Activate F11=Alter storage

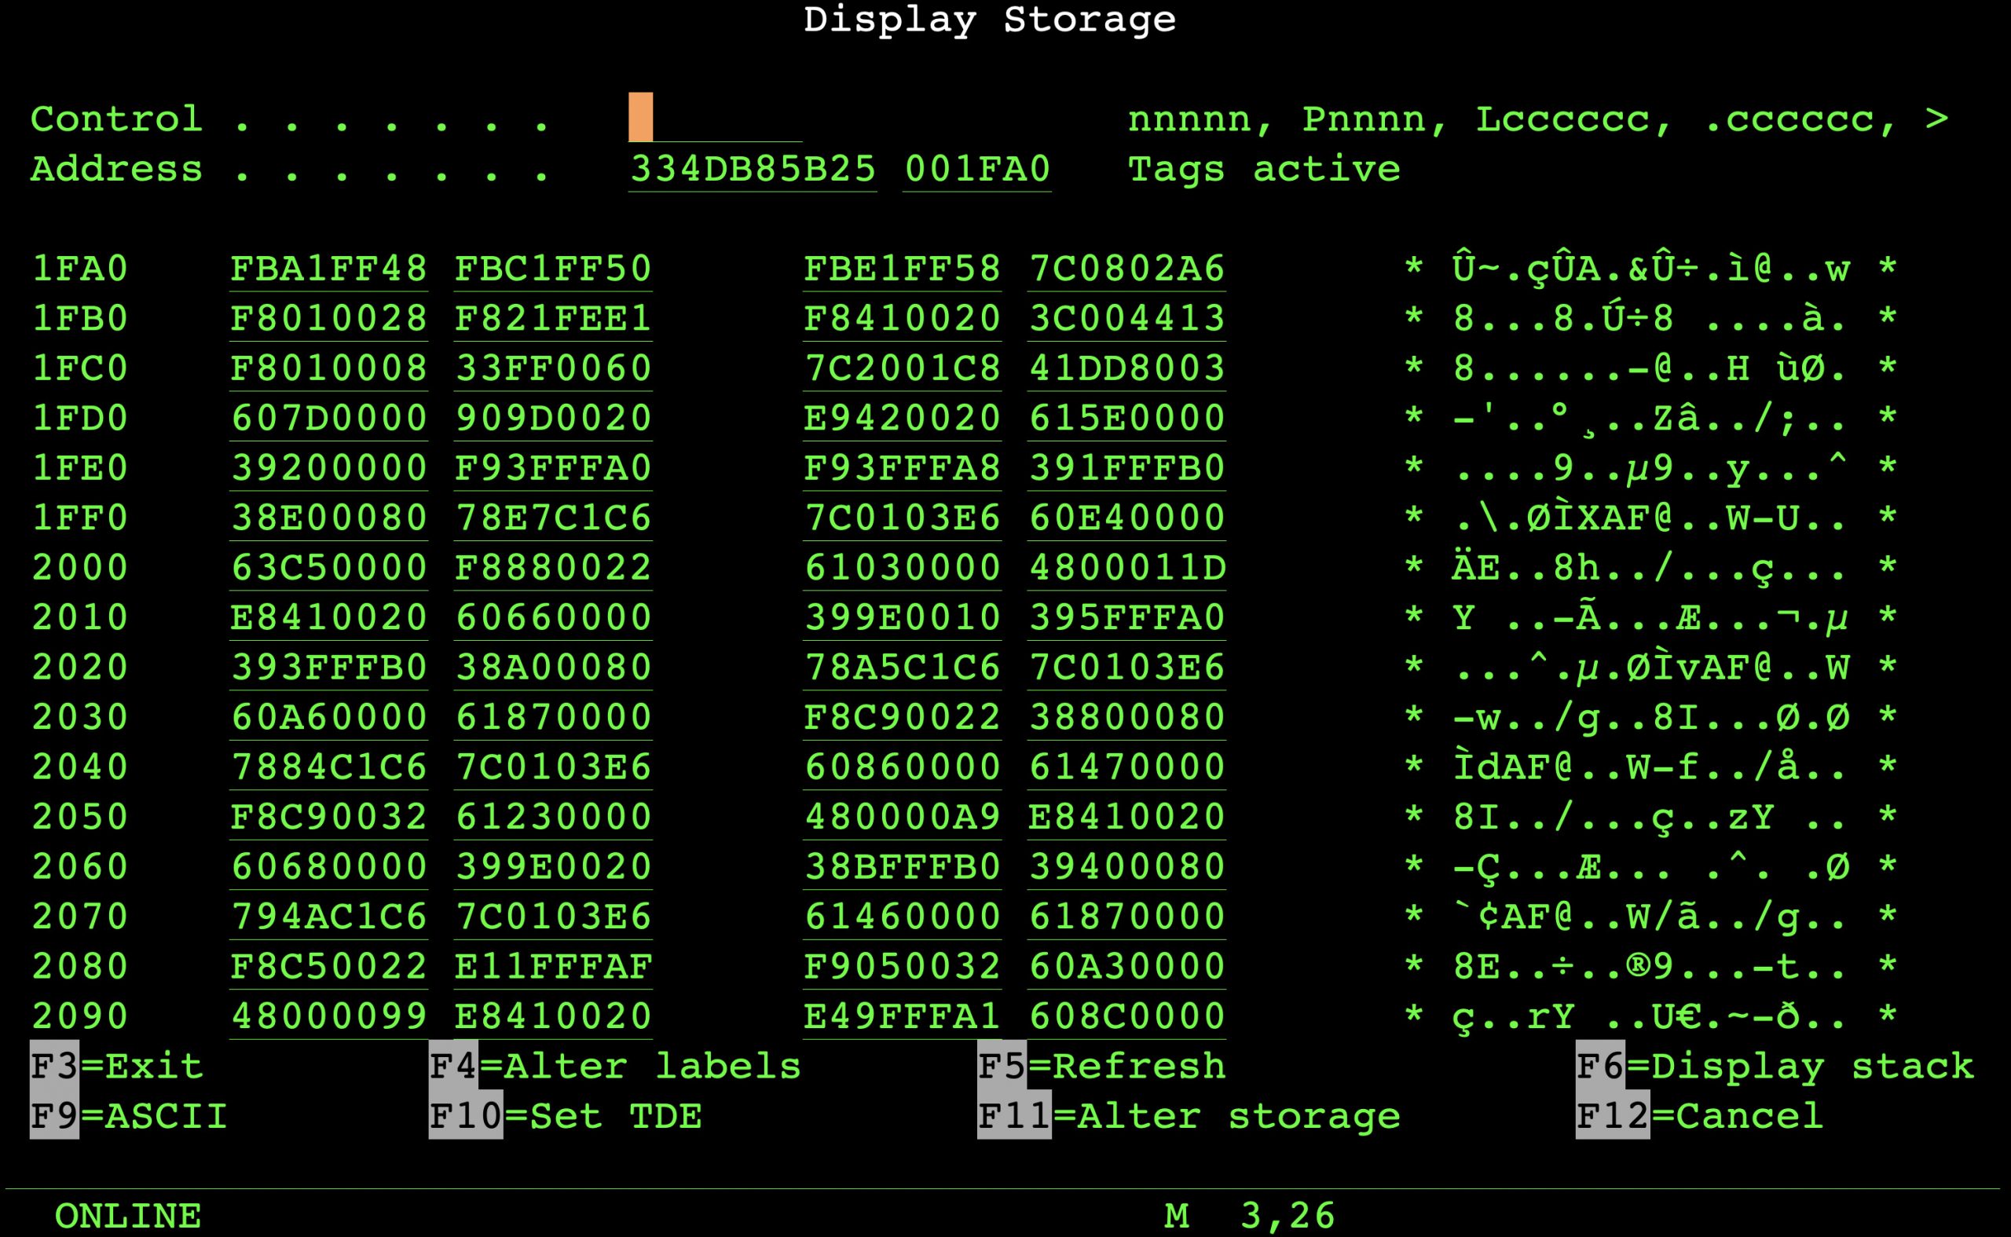click(1188, 1117)
